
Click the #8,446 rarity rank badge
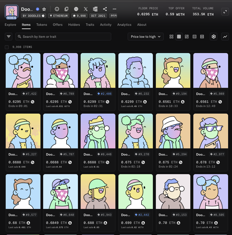(104, 154)
